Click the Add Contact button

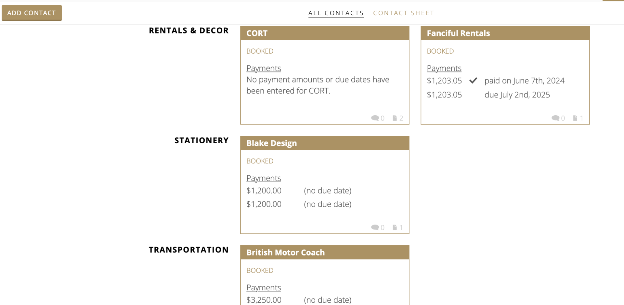click(x=32, y=13)
